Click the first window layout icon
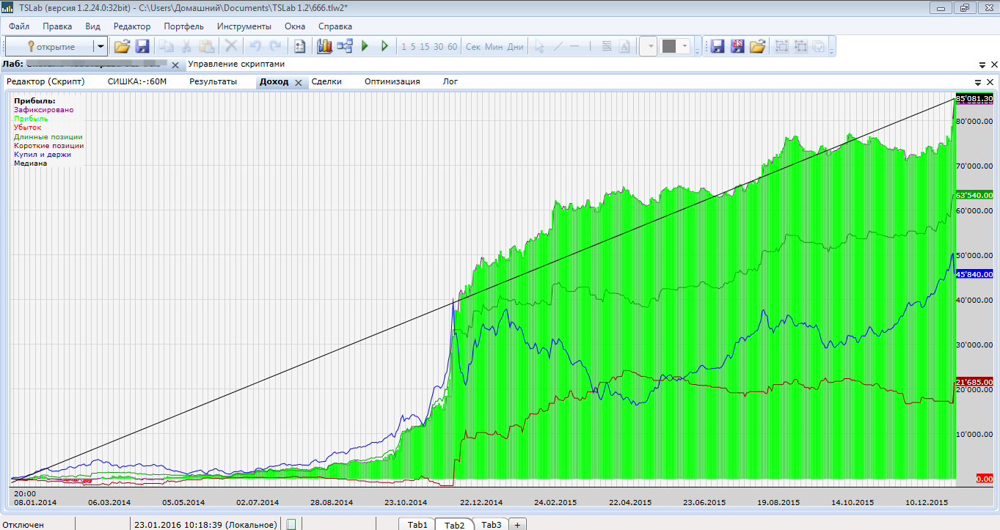The width and height of the screenshot is (1000, 530). pos(781,46)
